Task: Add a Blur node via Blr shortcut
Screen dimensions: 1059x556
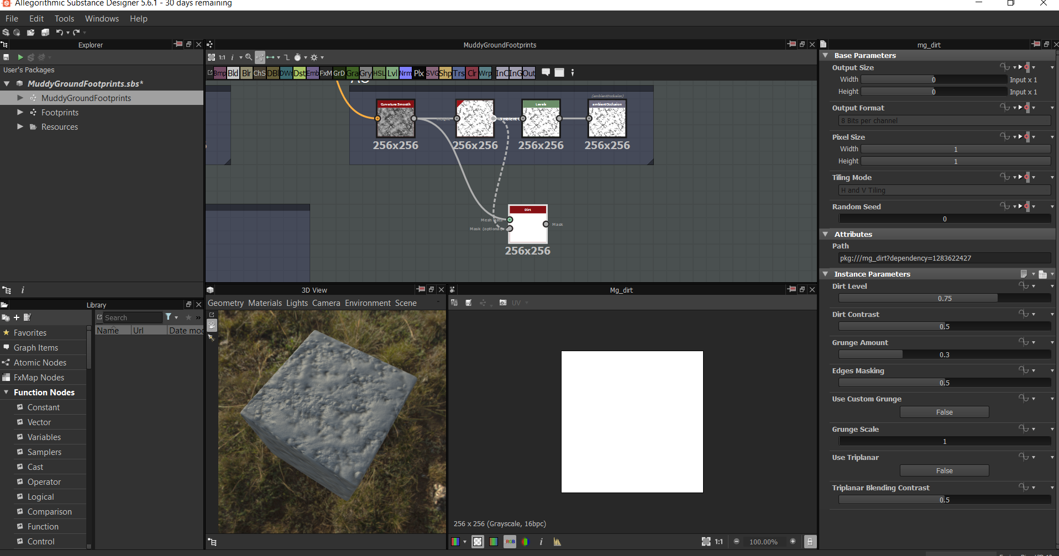Action: (247, 73)
